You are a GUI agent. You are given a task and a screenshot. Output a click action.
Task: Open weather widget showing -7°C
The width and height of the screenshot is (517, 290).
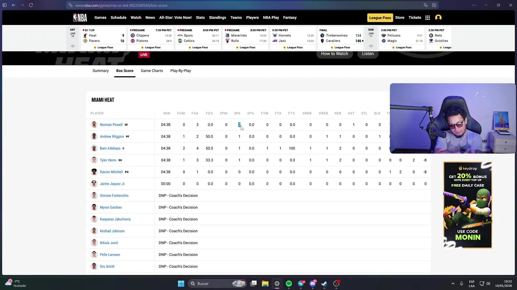click(16, 283)
